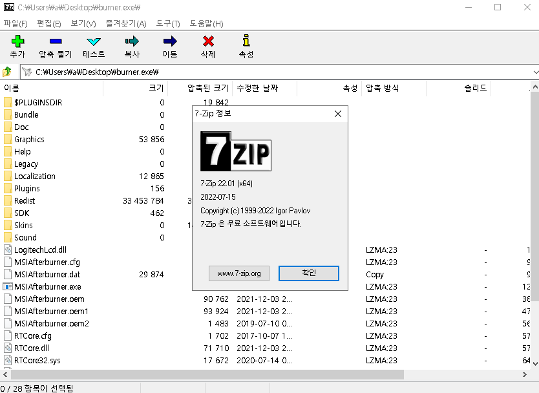Select the Help folder icon

coord(8,152)
